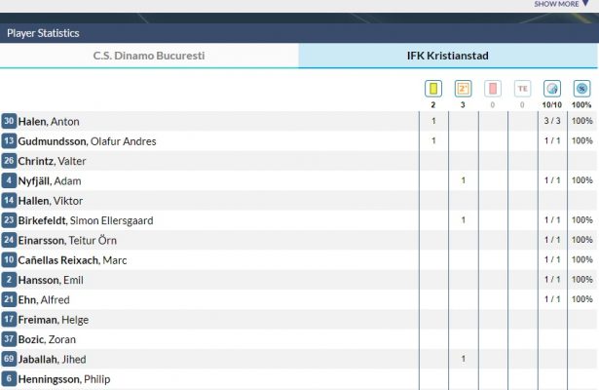Click the TE column icon
This screenshot has height=390, width=599.
(x=522, y=89)
